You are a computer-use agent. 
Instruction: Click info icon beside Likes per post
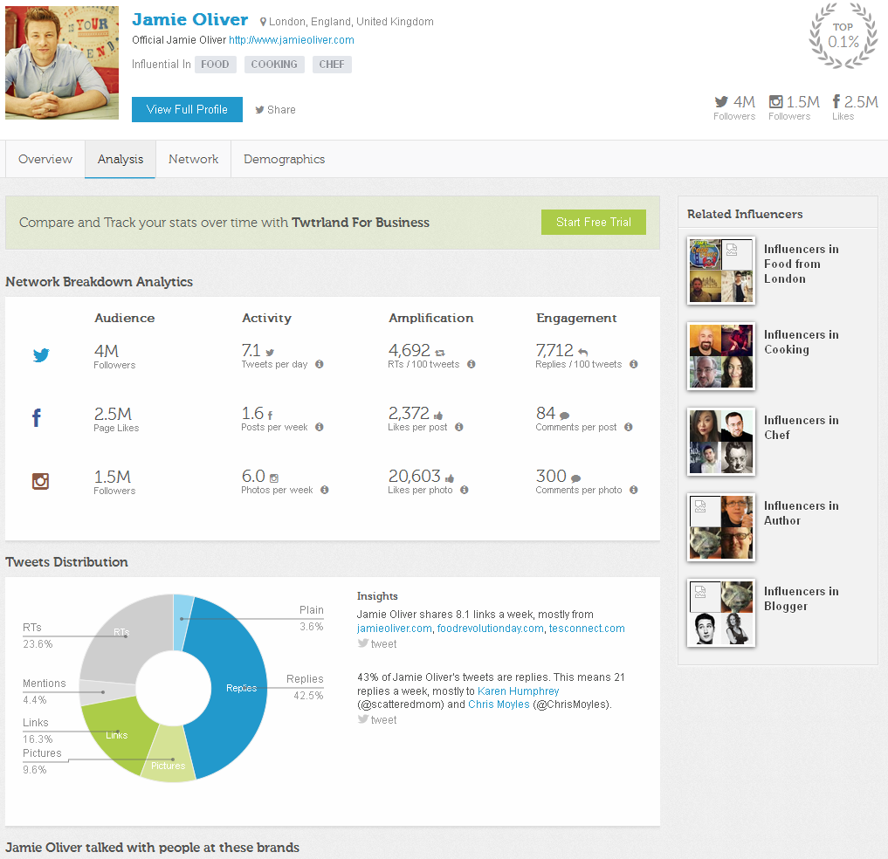[458, 428]
